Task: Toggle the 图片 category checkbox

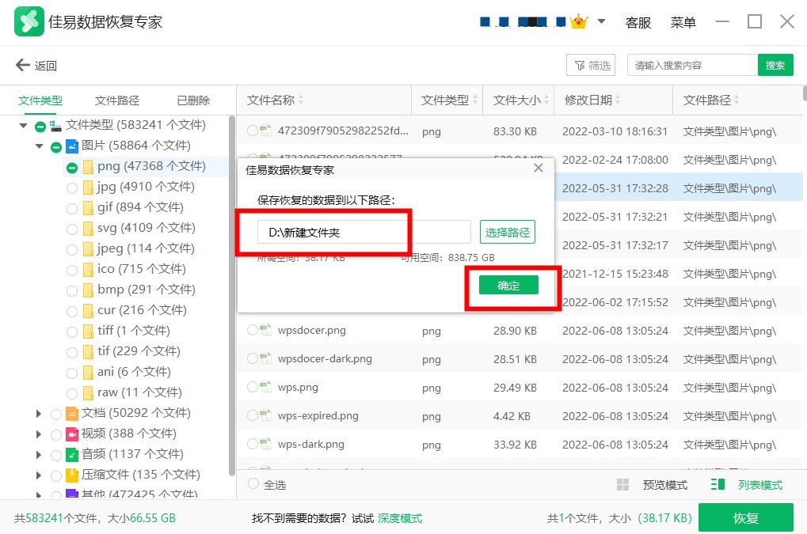Action: [56, 147]
